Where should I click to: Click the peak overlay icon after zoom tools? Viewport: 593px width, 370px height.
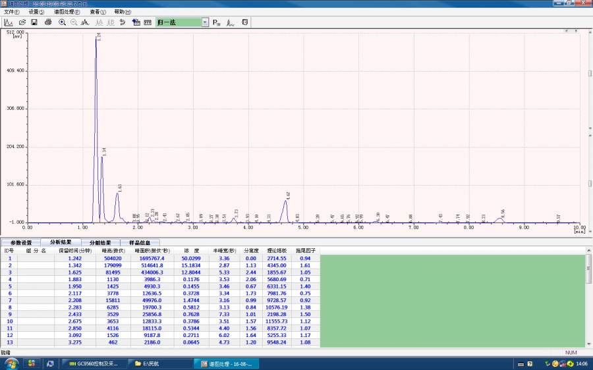85,22
